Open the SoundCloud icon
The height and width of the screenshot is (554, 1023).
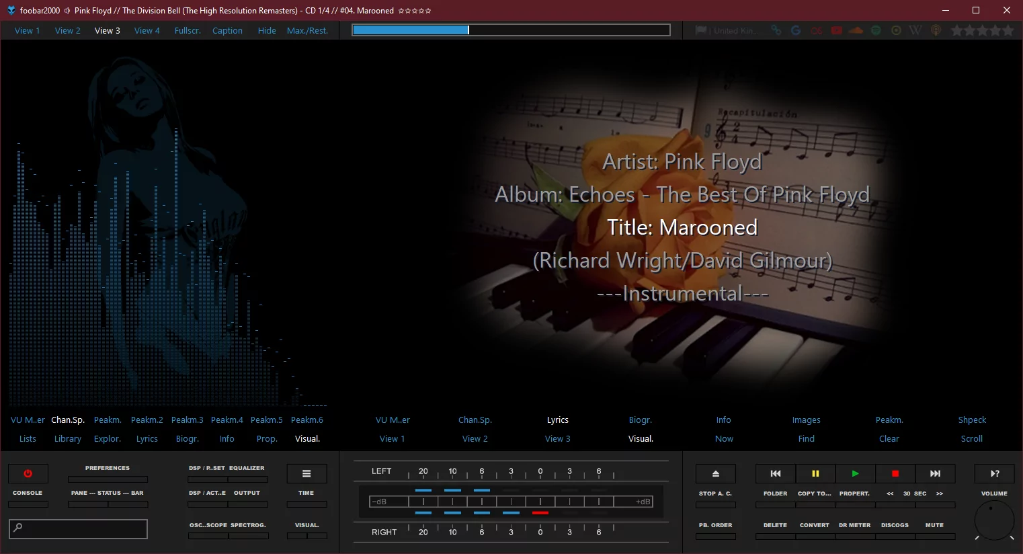(x=856, y=30)
